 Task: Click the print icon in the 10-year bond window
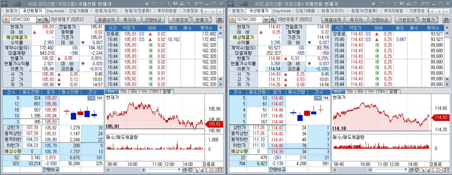(x=409, y=4)
